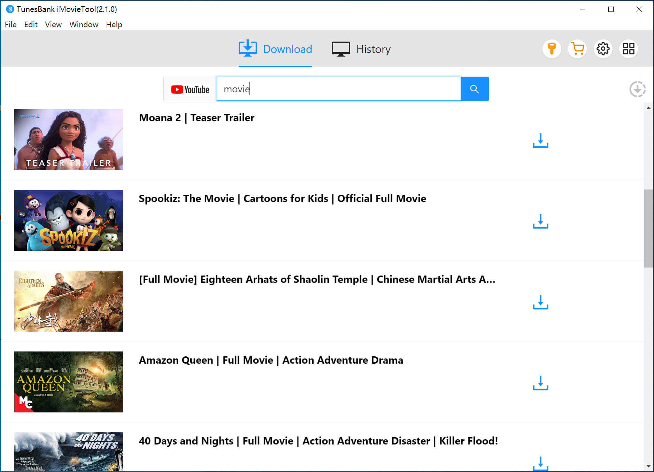The image size is (654, 472).
Task: Click the scroll down arrow of results list
Action: (648, 466)
